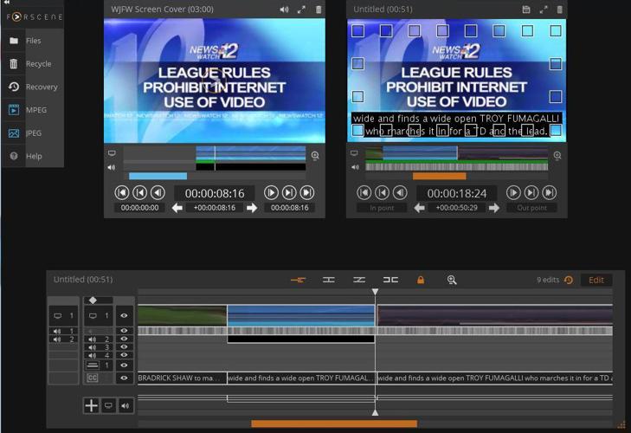The width and height of the screenshot is (631, 433).
Task: Play the WJFW Screen Cover clip
Action: click(x=271, y=192)
